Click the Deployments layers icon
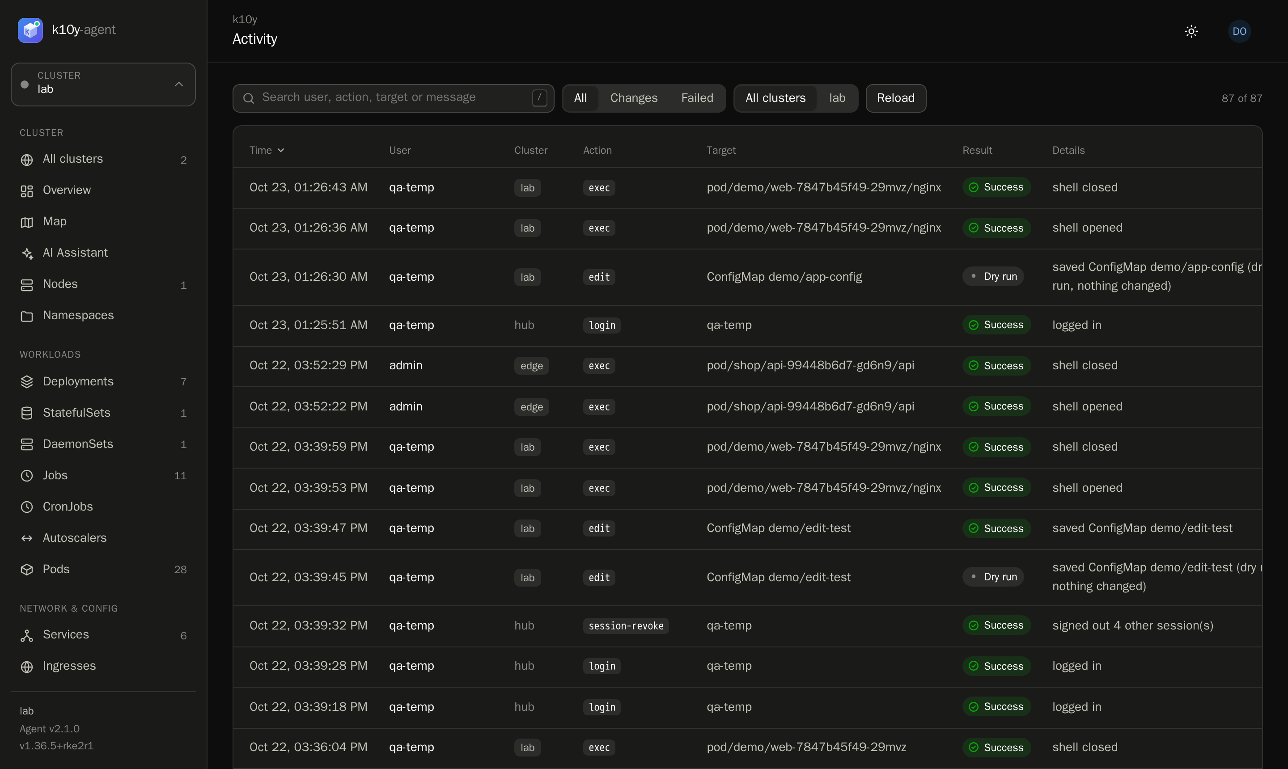 click(x=27, y=382)
